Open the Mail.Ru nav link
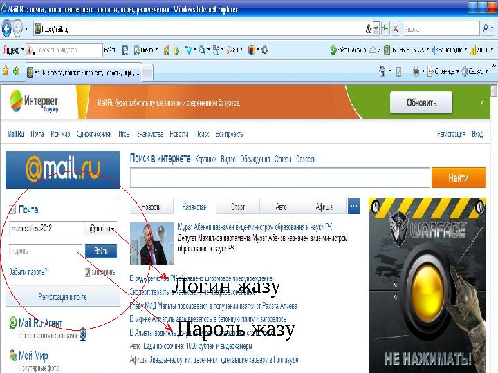This screenshot has height=373, width=498. (16, 134)
